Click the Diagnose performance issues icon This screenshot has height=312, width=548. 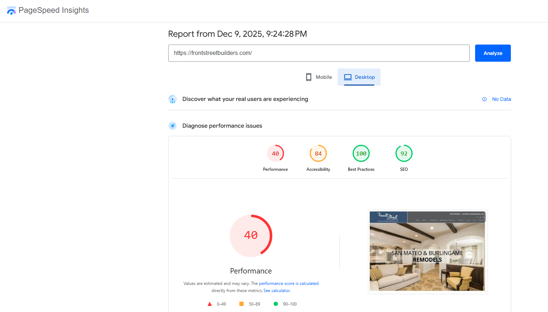(173, 126)
